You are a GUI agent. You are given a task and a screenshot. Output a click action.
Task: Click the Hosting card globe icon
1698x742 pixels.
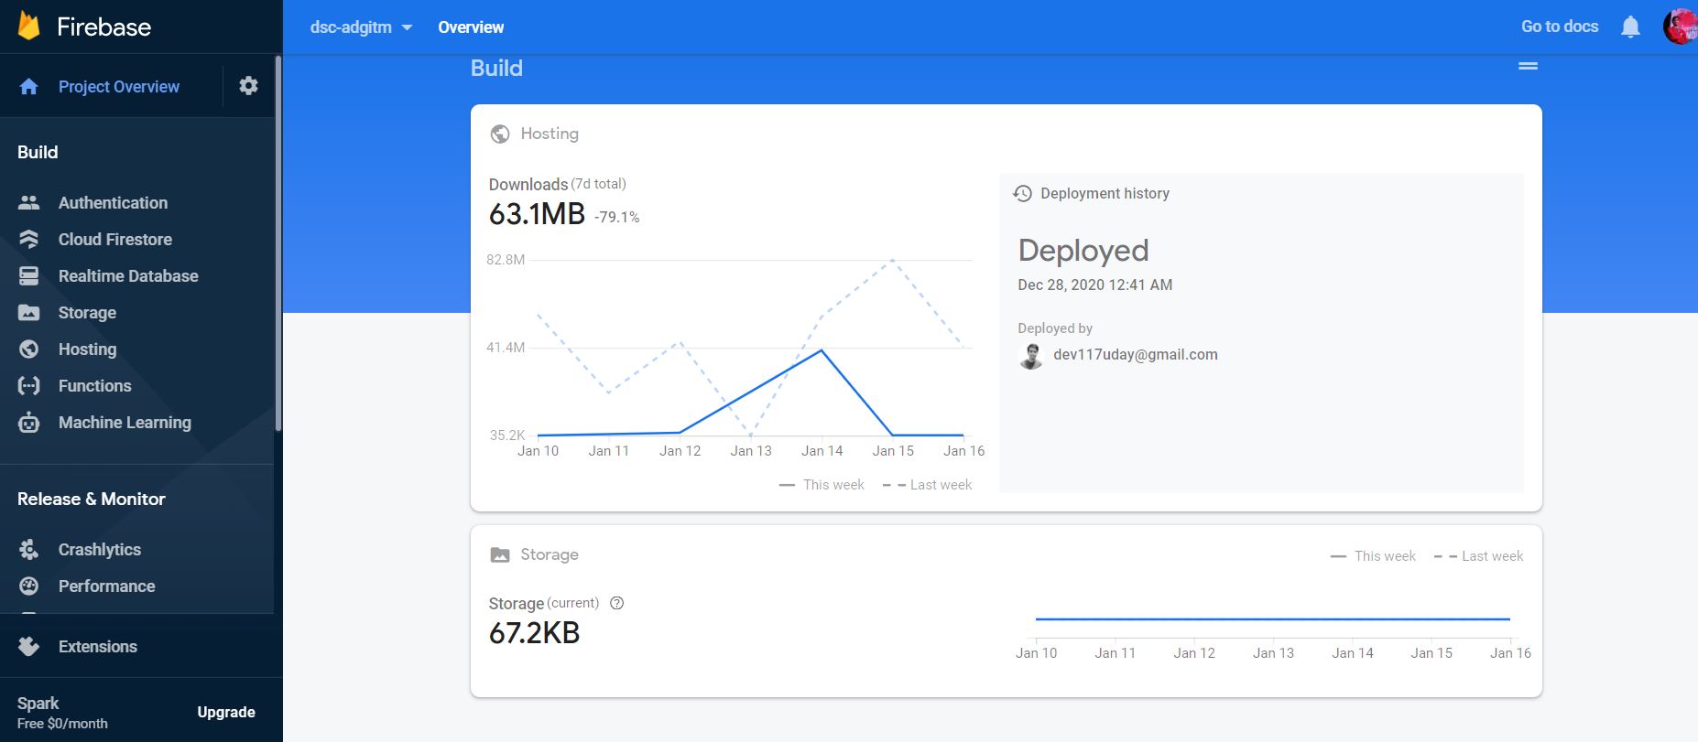point(500,134)
